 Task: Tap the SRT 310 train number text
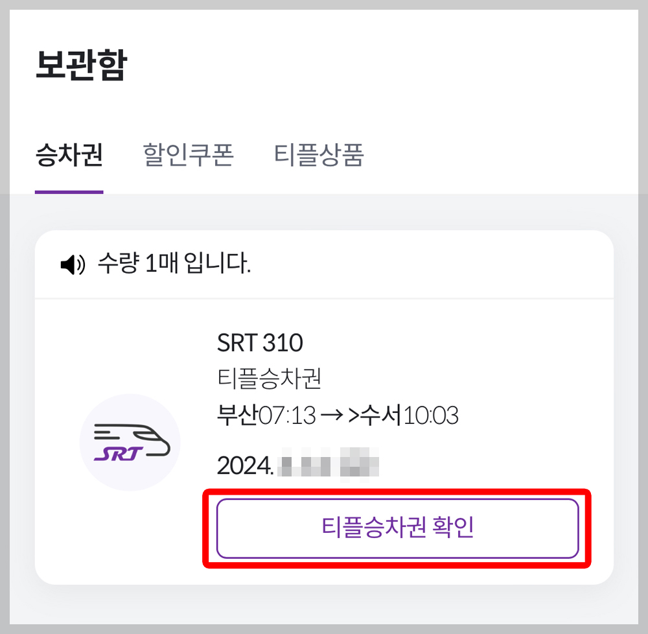click(x=260, y=342)
